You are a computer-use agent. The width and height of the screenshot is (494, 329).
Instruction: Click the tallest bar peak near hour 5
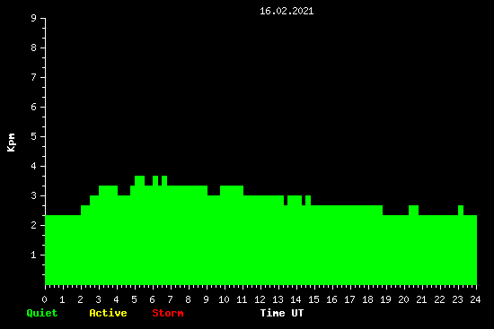[139, 180]
